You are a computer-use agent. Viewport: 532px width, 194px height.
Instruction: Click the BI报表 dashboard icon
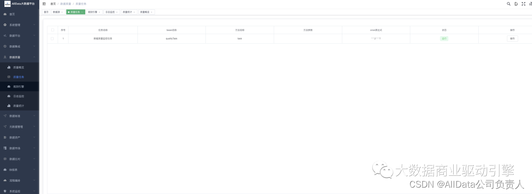point(5,169)
